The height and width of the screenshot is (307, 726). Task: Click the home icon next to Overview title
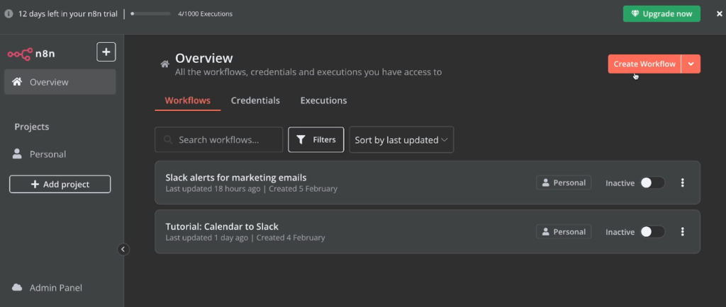point(164,64)
